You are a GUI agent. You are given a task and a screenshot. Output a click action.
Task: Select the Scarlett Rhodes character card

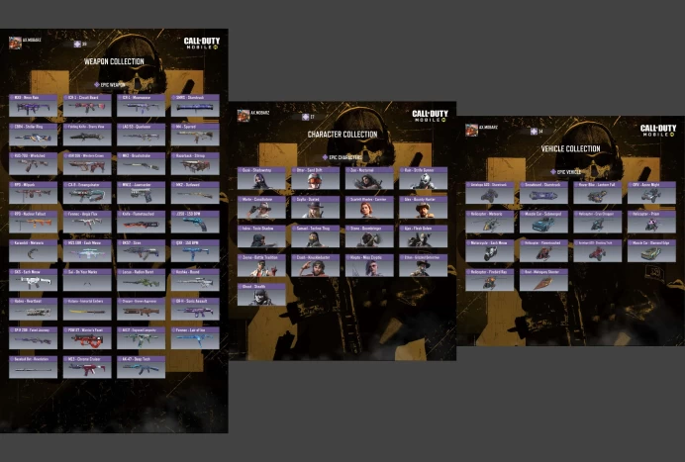369,207
